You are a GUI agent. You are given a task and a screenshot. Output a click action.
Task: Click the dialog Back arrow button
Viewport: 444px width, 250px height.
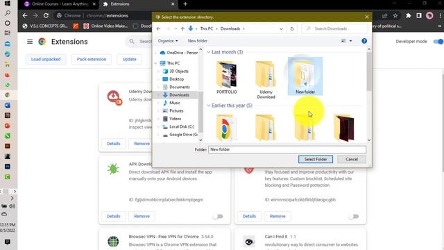coord(159,28)
